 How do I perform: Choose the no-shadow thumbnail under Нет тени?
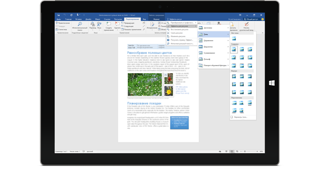coord(234,38)
